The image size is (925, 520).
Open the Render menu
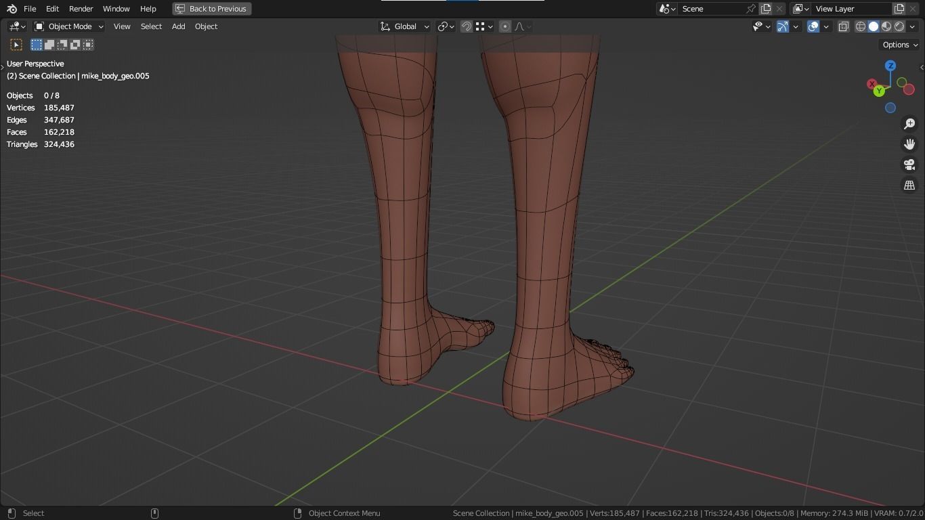81,9
